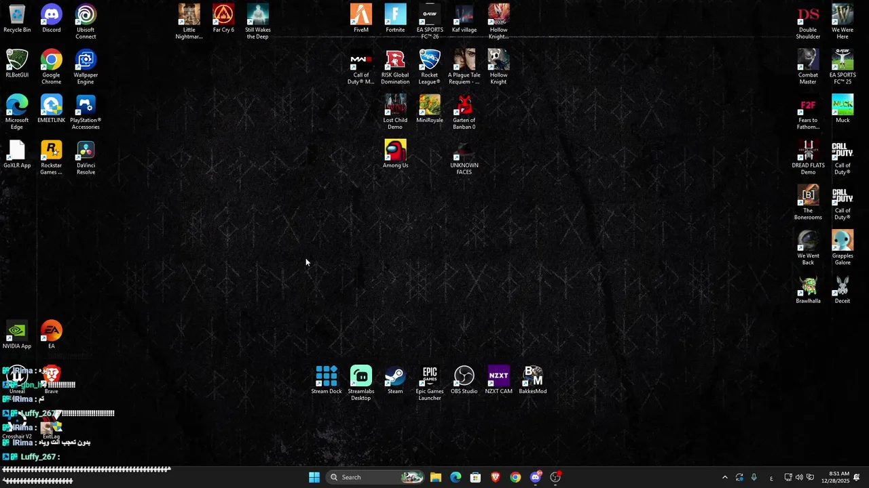Launch Streamlabs Desktop shortcut

pos(361,384)
